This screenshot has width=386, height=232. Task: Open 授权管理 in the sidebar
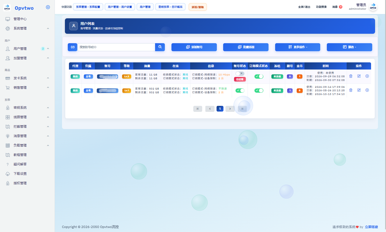tap(27, 183)
